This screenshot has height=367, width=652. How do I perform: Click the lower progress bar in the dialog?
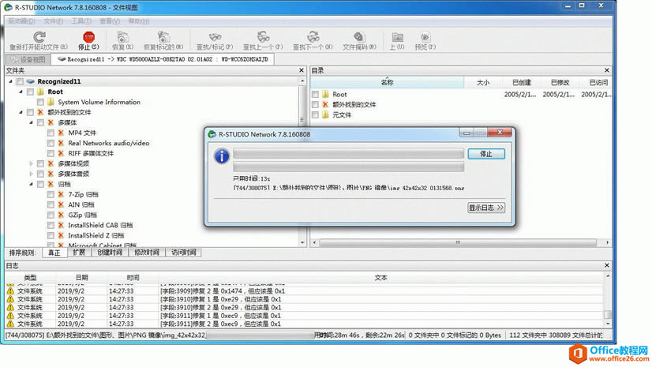348,167
